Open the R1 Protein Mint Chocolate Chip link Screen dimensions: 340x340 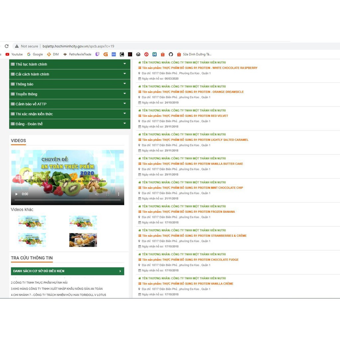point(203,188)
